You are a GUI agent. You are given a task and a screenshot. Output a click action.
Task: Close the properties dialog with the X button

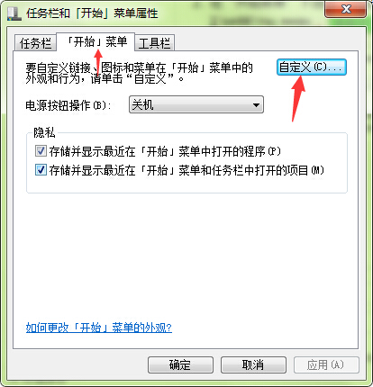(346, 9)
